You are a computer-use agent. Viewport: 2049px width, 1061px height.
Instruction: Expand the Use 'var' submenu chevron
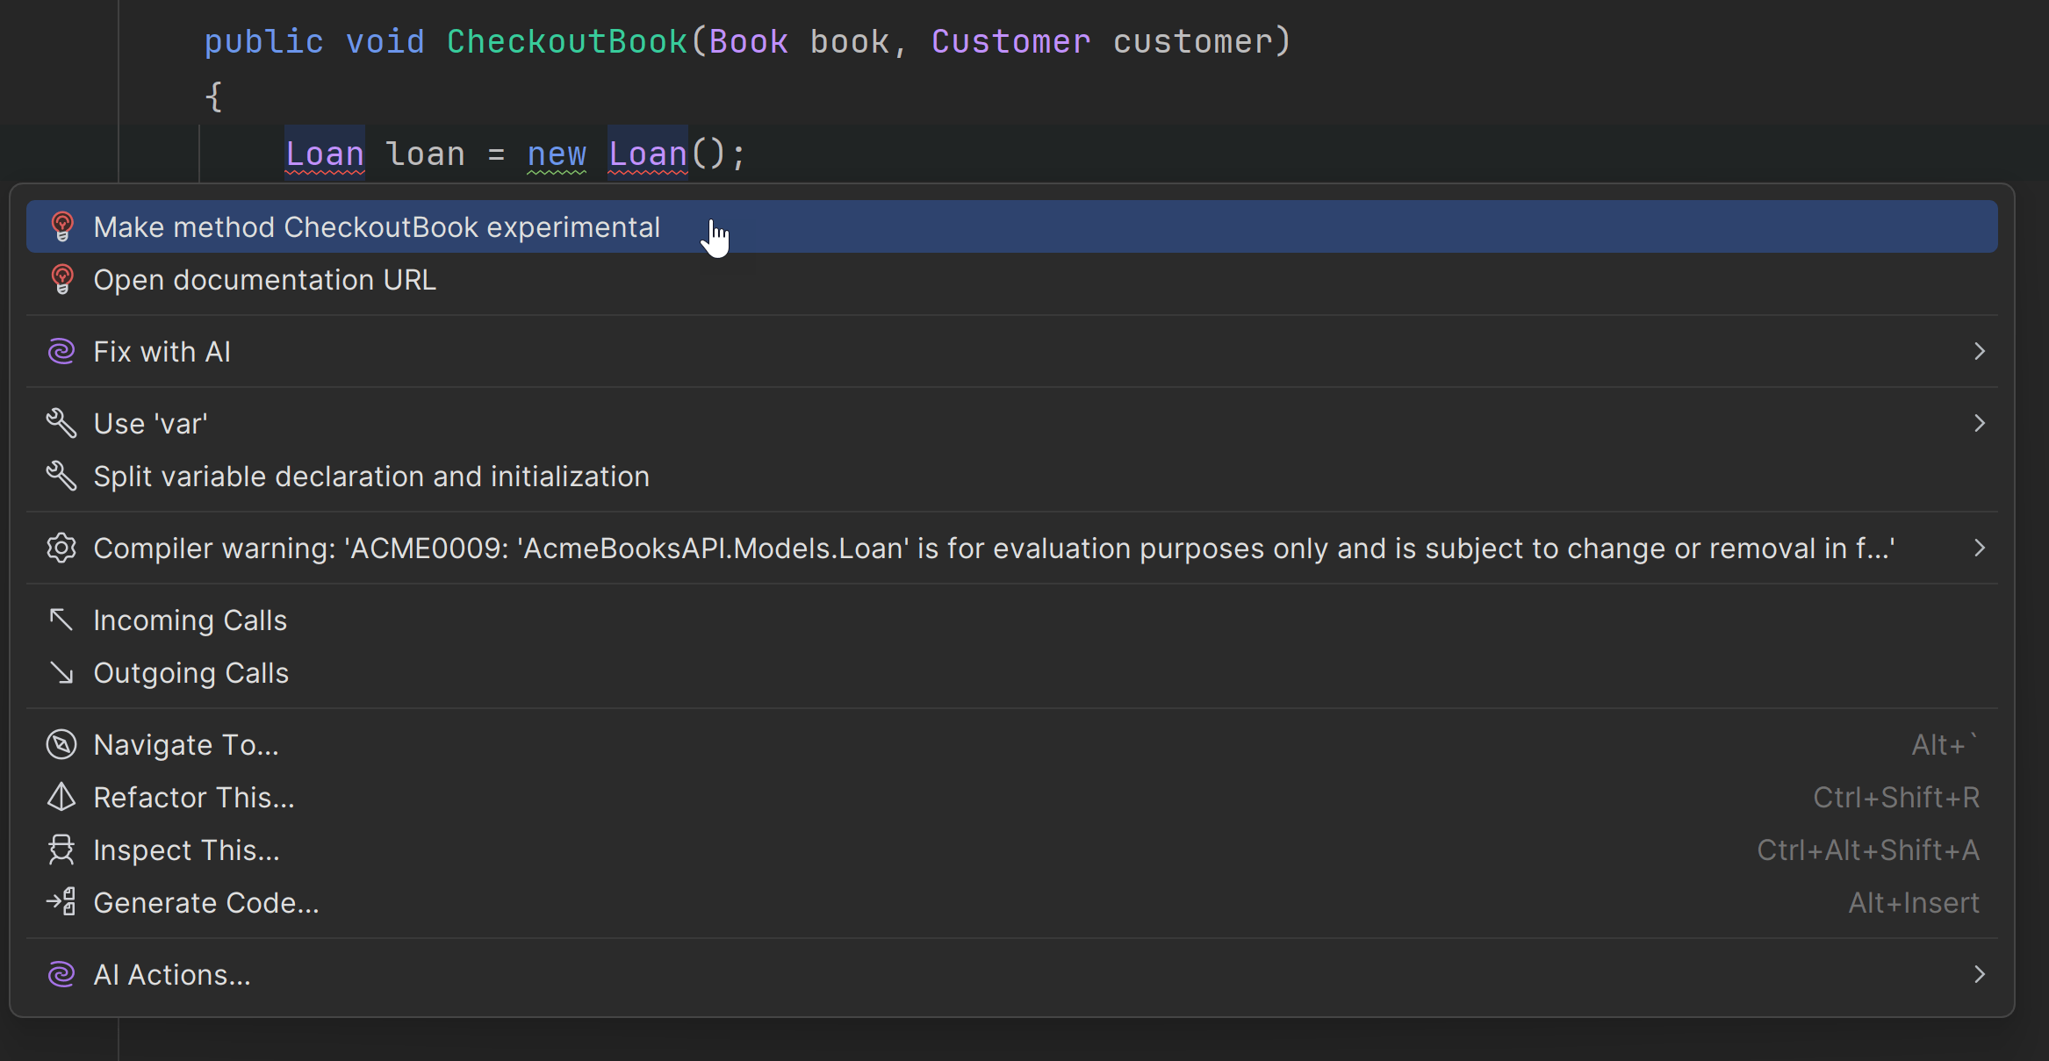coord(1979,424)
